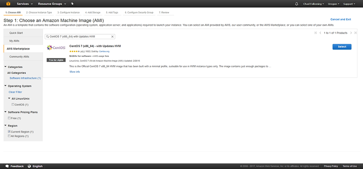The height and width of the screenshot is (169, 363).
Task: Go to first page of products
Action: tap(316, 33)
